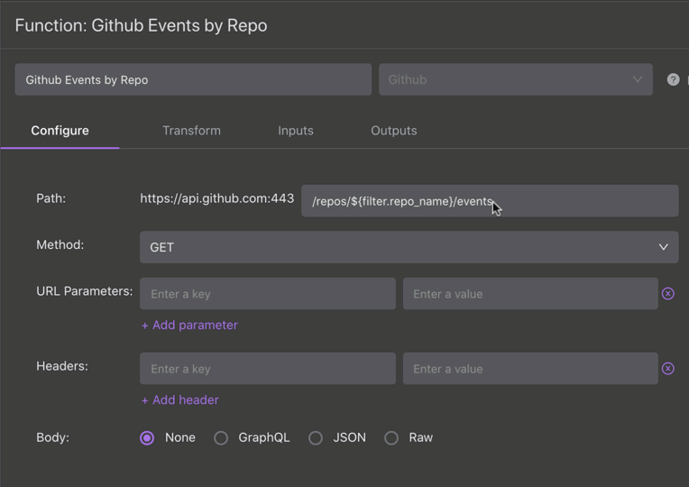Click the URL Parameters: label

coord(85,291)
